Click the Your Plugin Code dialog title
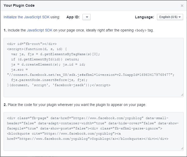 [19, 5]
